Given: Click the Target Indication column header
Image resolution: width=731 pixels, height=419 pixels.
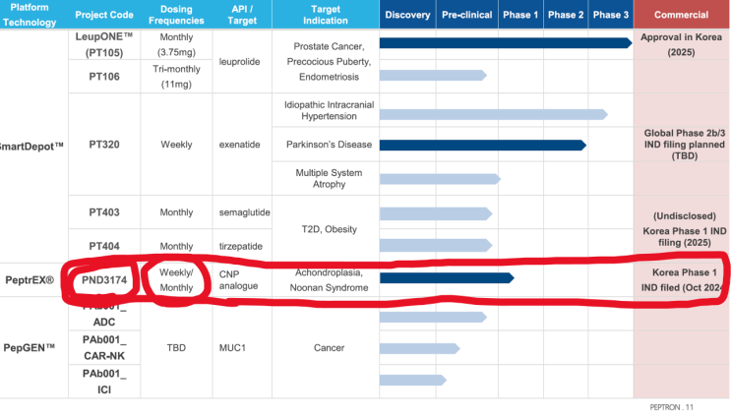Looking at the screenshot, I should click(x=326, y=15).
